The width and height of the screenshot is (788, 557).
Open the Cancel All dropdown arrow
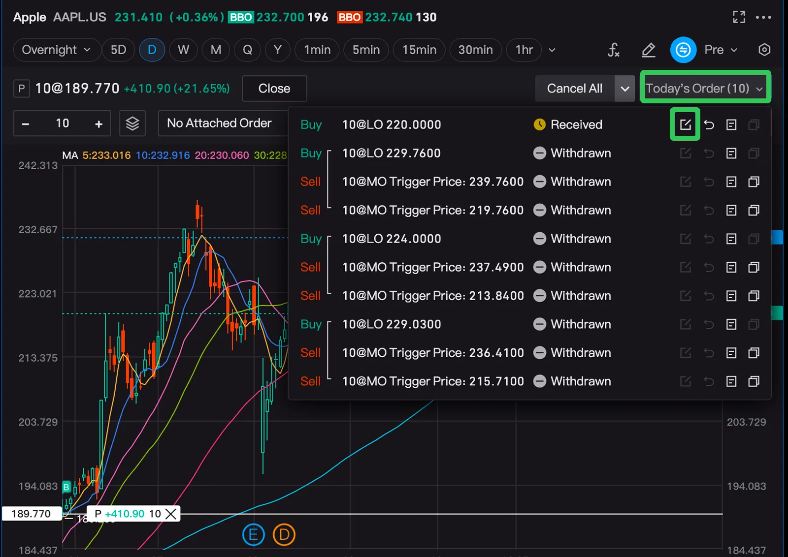pyautogui.click(x=624, y=89)
